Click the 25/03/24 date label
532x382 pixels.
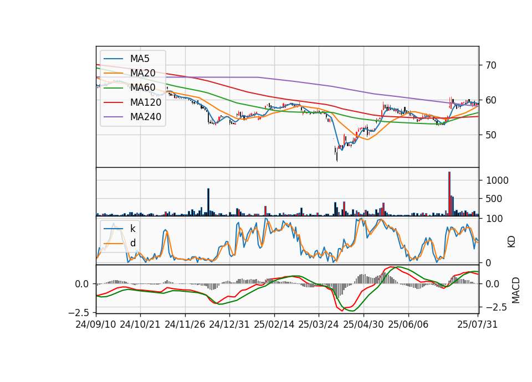point(319,324)
